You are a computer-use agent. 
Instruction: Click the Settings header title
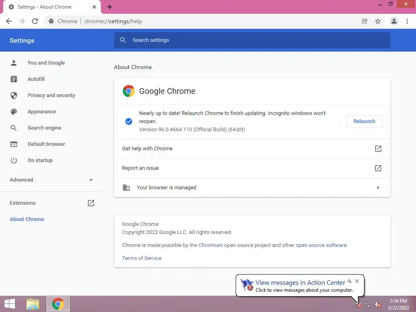pyautogui.click(x=22, y=40)
